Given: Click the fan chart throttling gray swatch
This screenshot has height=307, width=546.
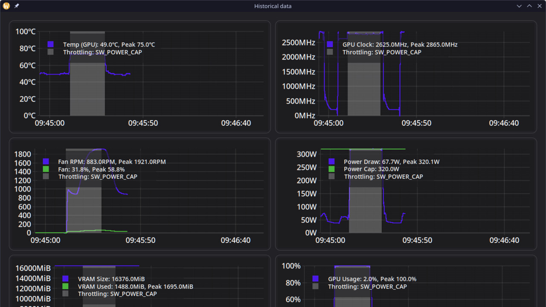Looking at the screenshot, I should point(46,177).
